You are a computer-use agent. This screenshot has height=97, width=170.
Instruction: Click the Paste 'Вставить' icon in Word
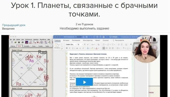coord(57,45)
